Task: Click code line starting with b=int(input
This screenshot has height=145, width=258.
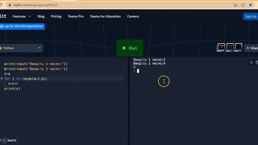Action: point(36,69)
